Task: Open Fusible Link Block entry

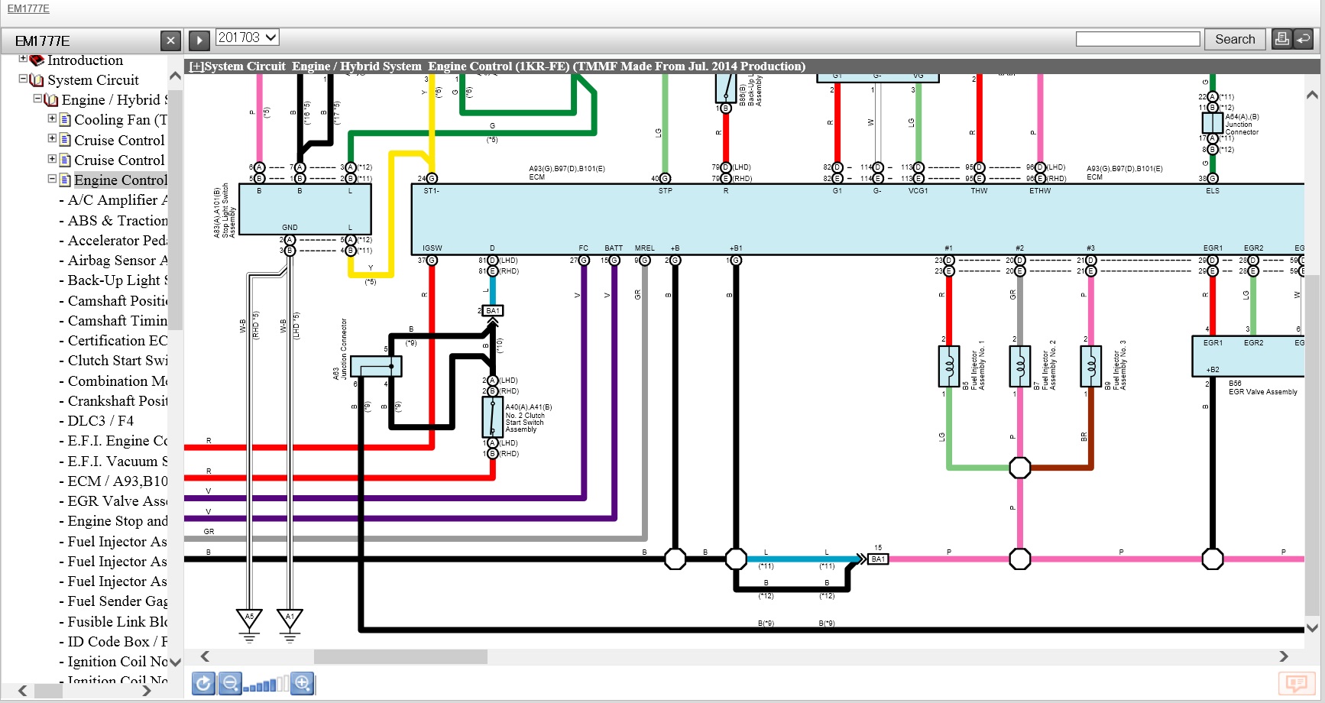Action: [118, 622]
